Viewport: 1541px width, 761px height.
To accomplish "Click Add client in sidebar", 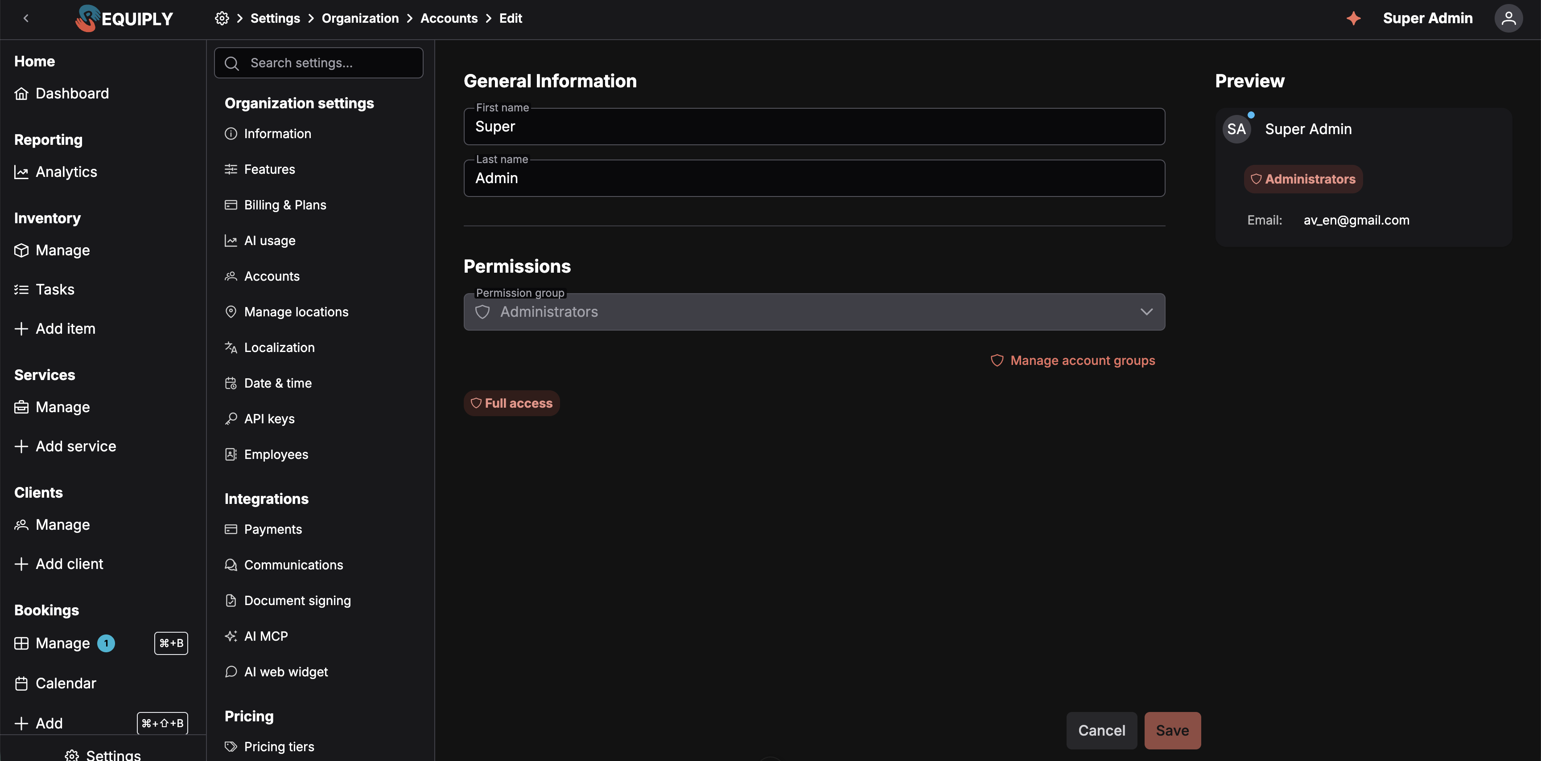I will (58, 565).
